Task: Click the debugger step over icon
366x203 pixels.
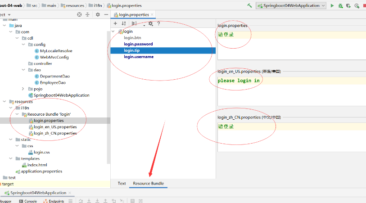Action: coord(81,201)
